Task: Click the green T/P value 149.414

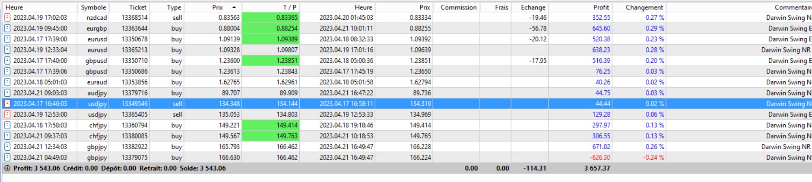Action: (270, 125)
